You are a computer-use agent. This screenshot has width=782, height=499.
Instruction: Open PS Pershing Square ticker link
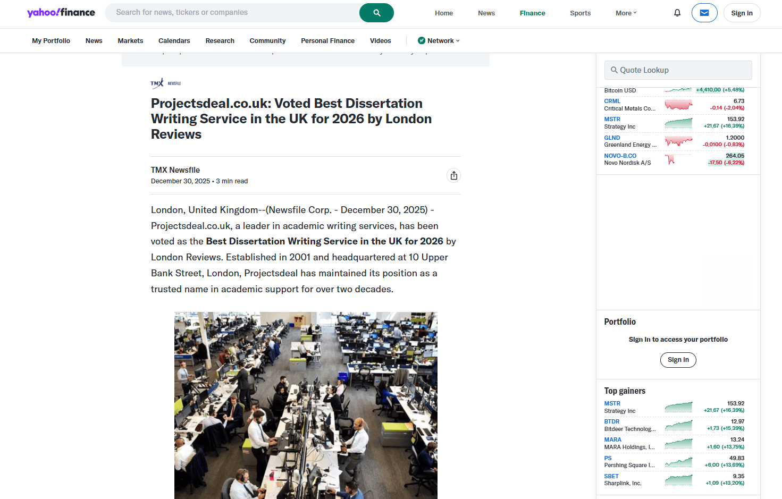coord(608,458)
